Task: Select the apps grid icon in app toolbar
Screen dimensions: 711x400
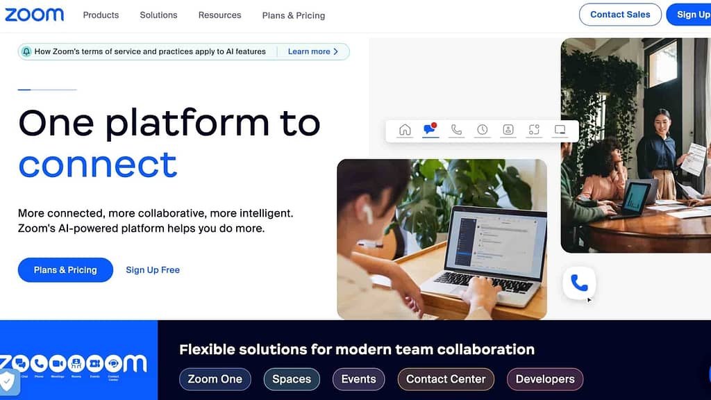Action: coord(534,130)
